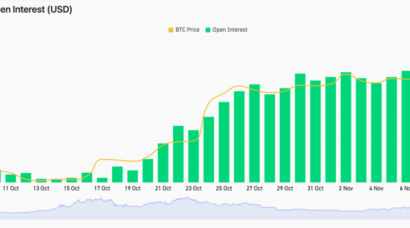Click the yellow BTC Price legend swatch
This screenshot has height=228, width=410.
click(171, 30)
